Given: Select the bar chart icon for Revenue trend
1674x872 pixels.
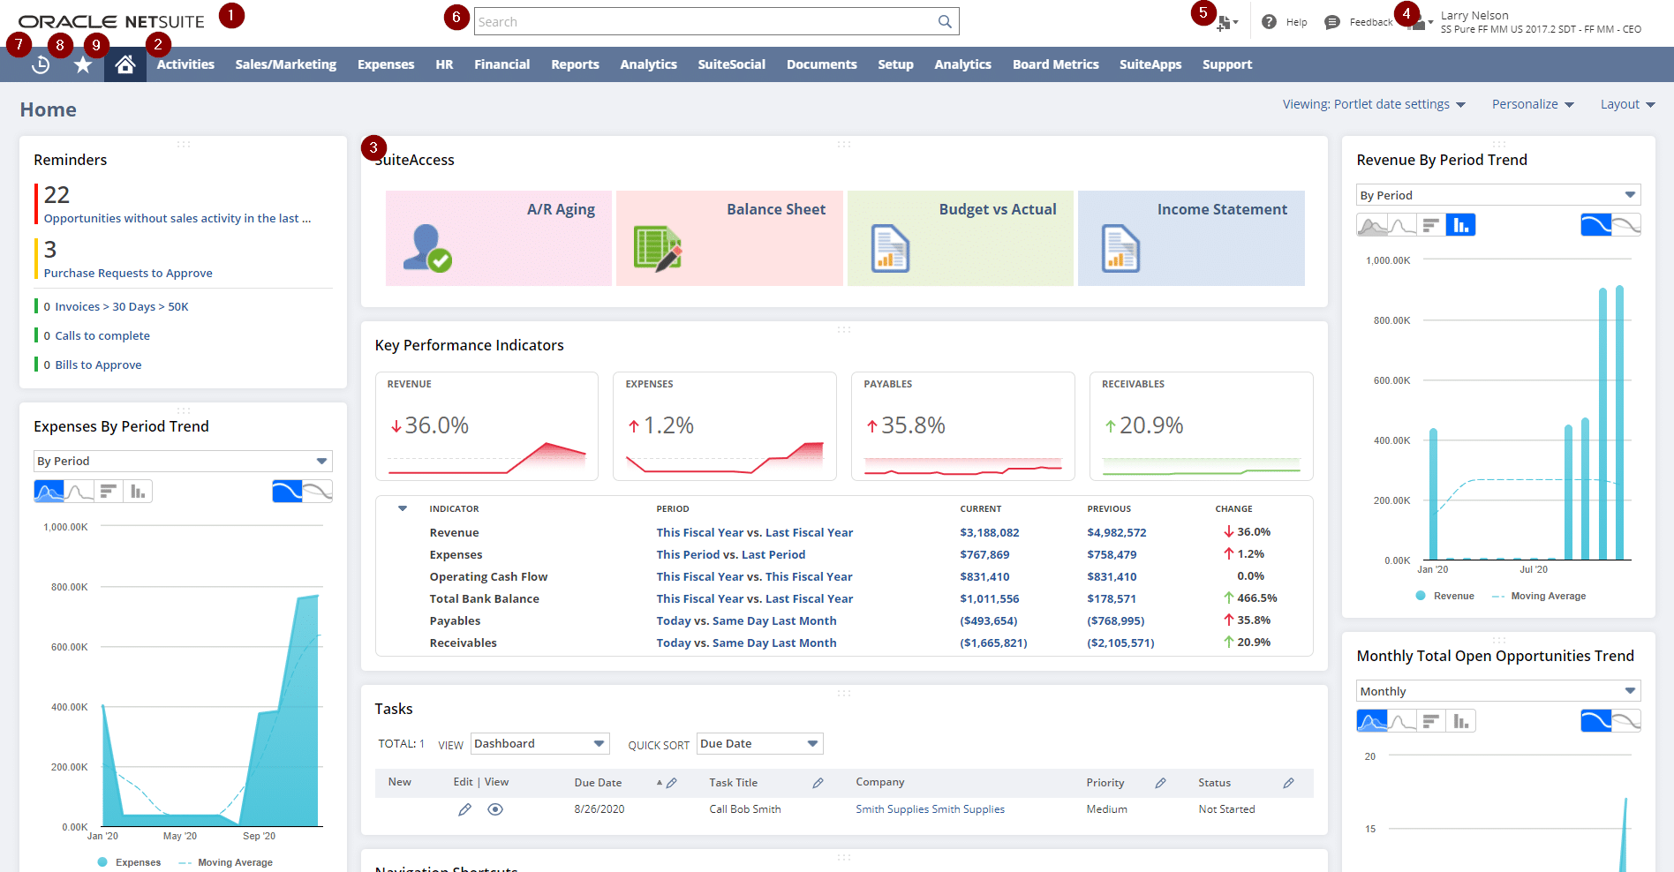Looking at the screenshot, I should (1460, 224).
